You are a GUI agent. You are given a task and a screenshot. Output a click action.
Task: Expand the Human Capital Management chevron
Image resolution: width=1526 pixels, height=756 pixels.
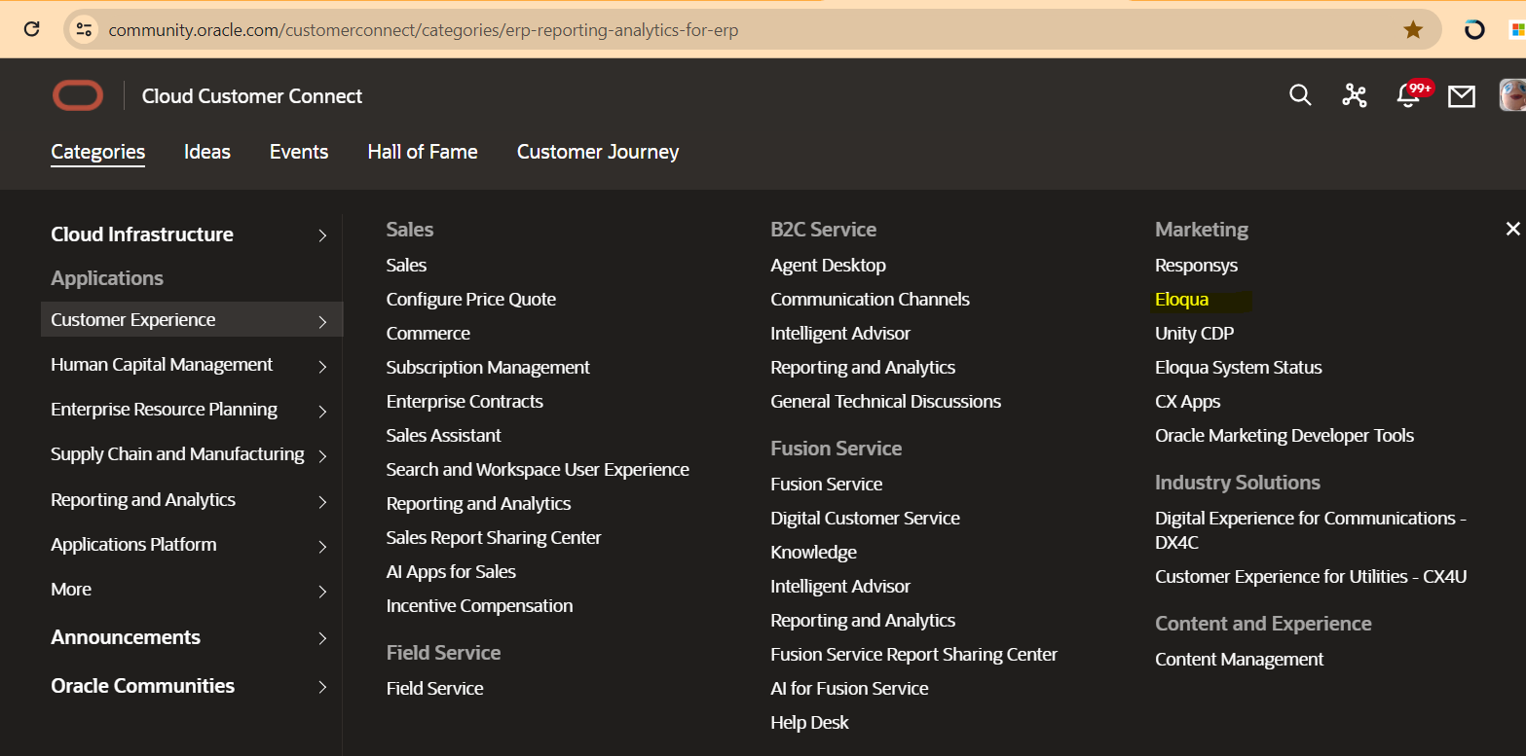pyautogui.click(x=322, y=366)
